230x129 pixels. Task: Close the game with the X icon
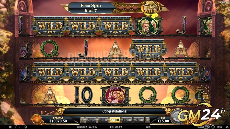pos(227,127)
